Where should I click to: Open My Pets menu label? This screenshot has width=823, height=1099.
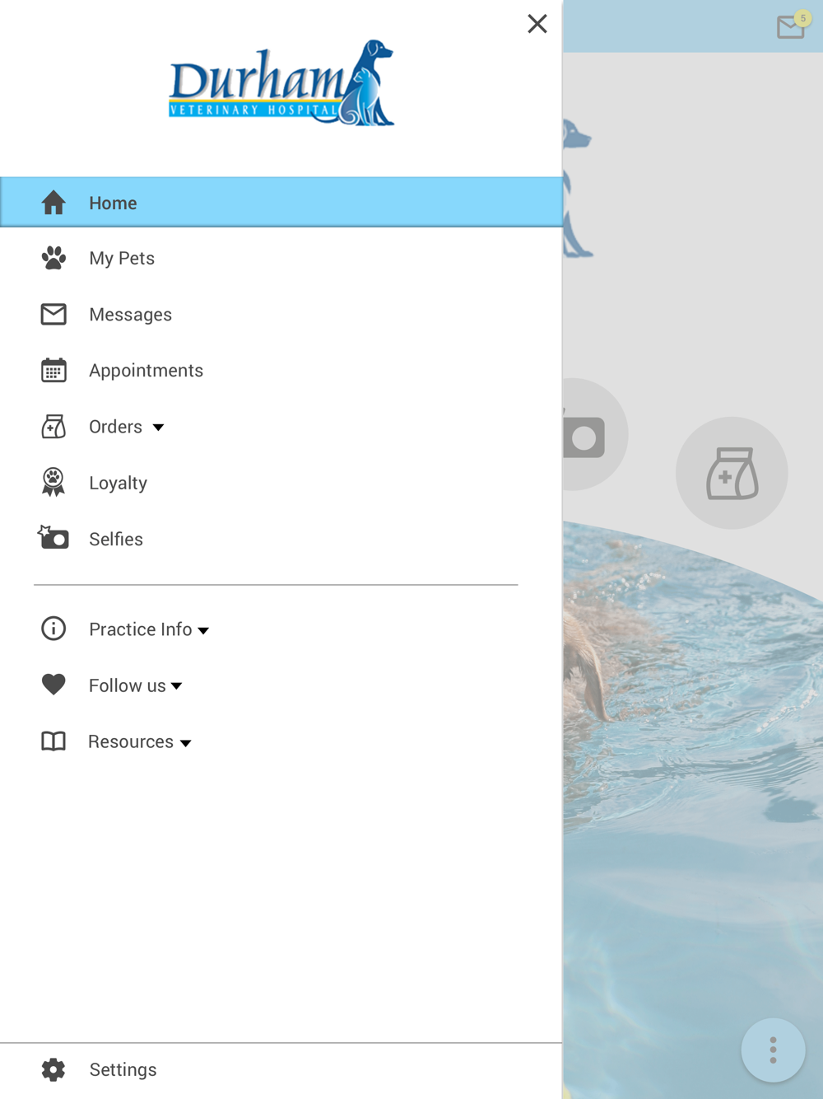(122, 259)
